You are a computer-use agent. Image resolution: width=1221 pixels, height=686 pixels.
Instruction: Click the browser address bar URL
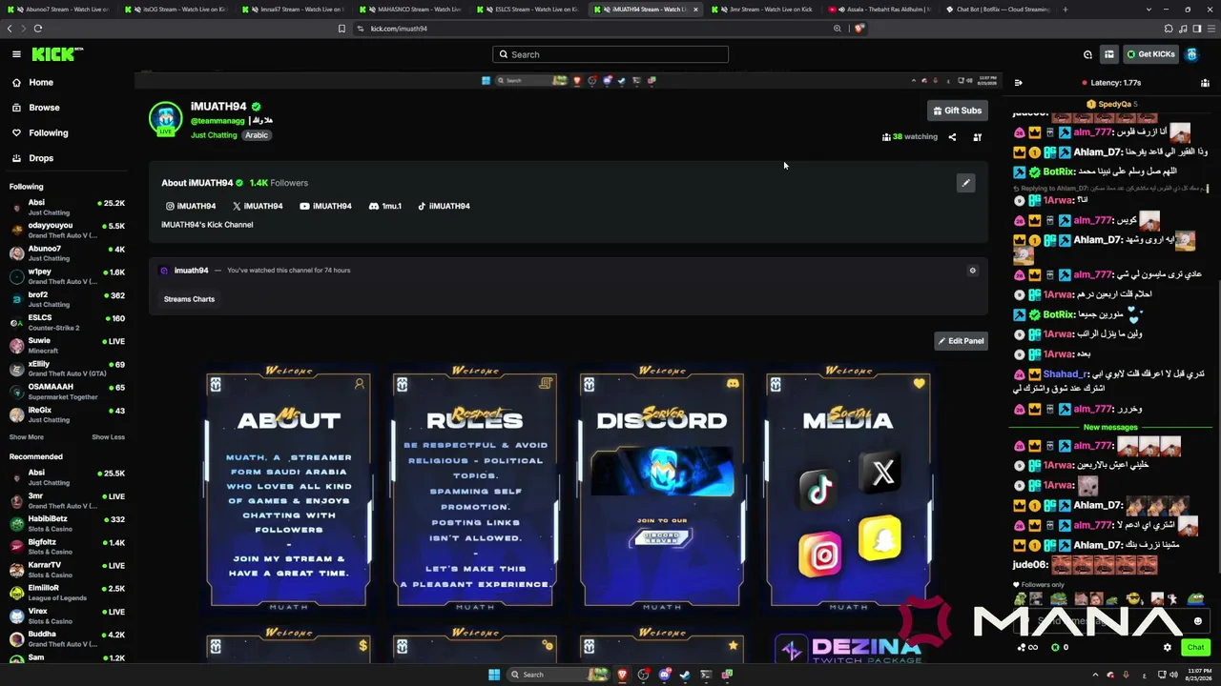[399, 29]
